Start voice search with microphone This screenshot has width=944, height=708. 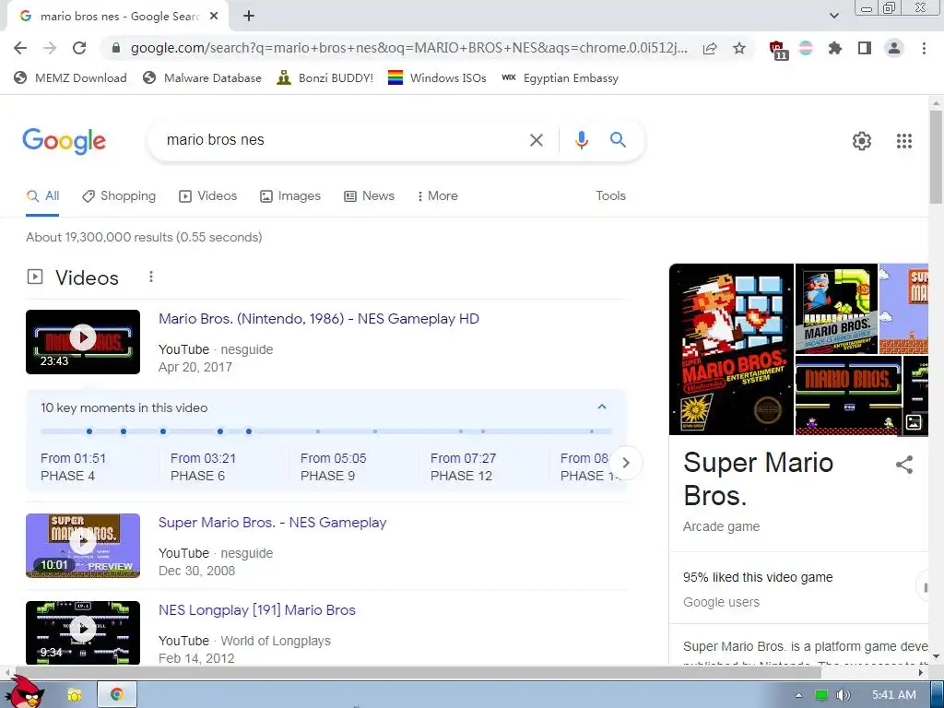[581, 140]
